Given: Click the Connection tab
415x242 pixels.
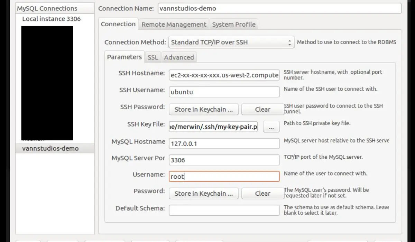Looking at the screenshot, I should coord(118,24).
